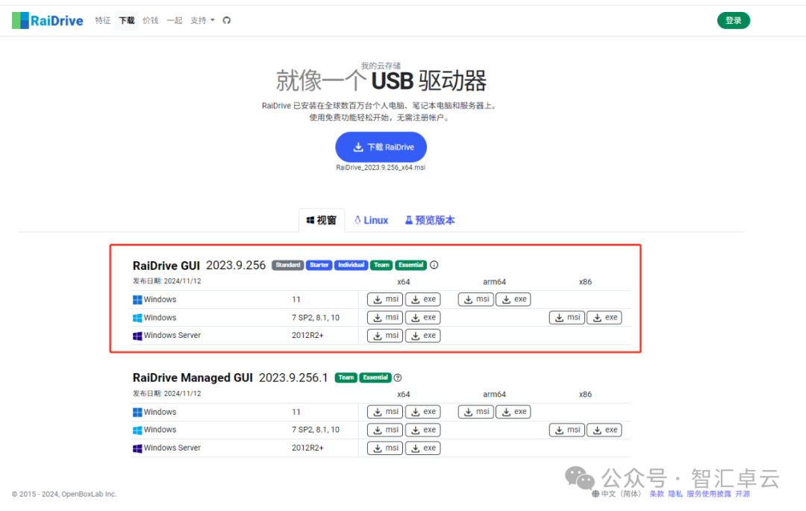Click the "RaiDrive GUI" section heading
Viewport: 806px width, 511px height.
coord(166,266)
